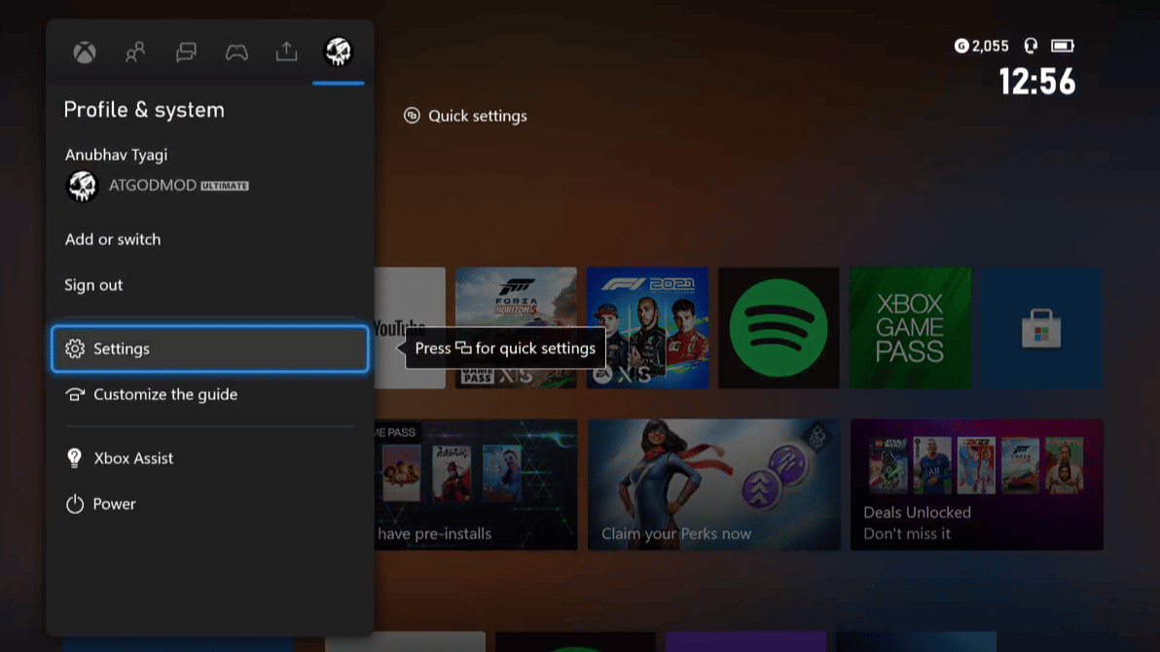
Task: Launch the YouTube tile
Action: click(x=410, y=328)
